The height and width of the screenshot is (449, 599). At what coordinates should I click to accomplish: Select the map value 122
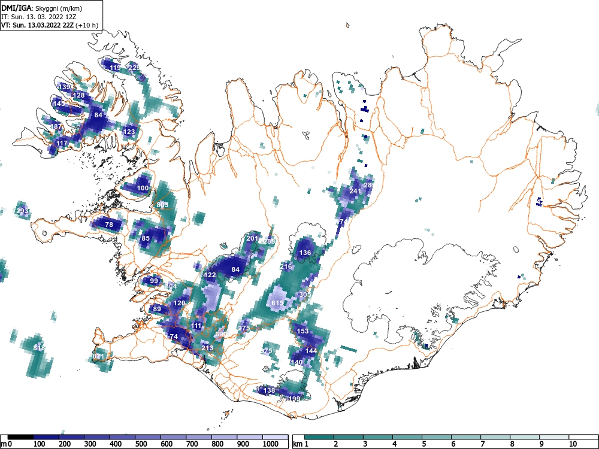tap(210, 275)
